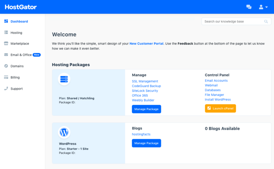Screen dimensions: 274x169
Task: Open CodeGuard Backup link
Action: tap(146, 86)
